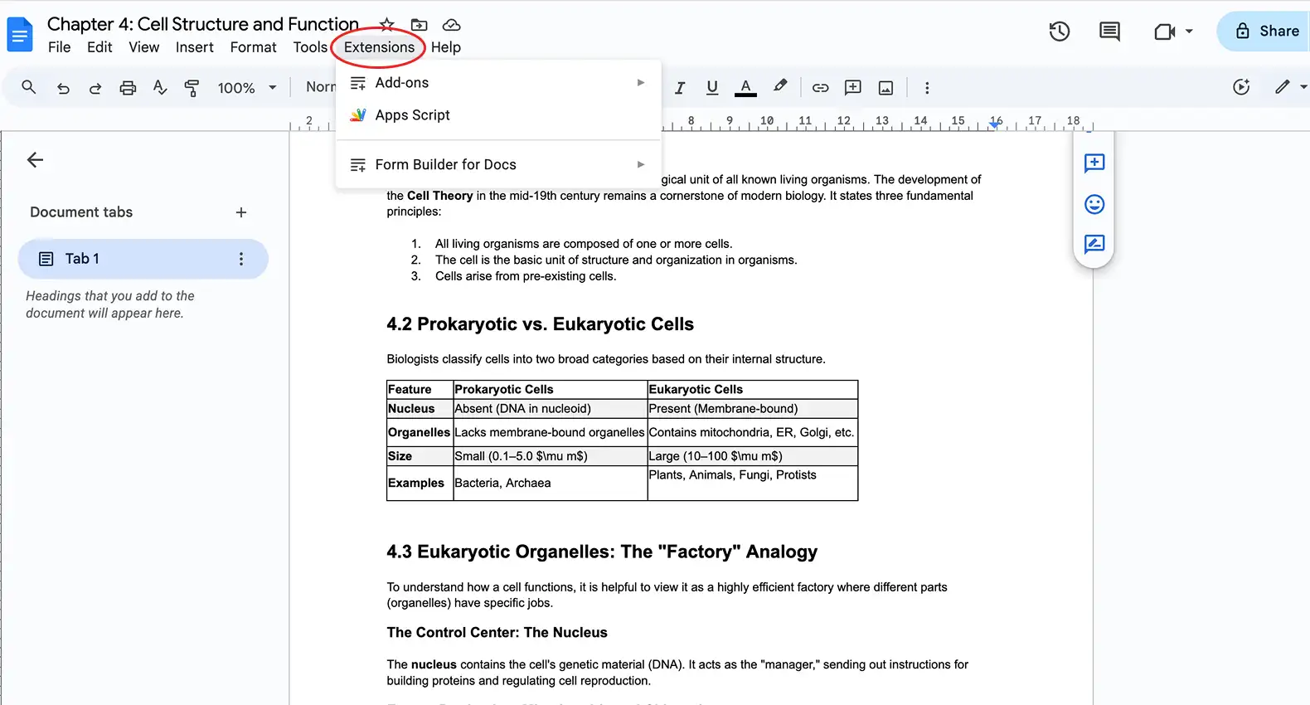Suggest edits from side panel

[1094, 244]
